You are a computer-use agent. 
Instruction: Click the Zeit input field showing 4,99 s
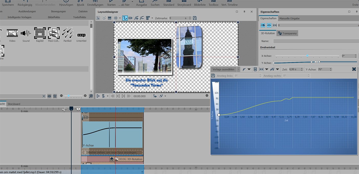(x=294, y=69)
